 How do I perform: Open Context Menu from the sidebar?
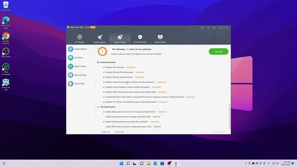(77, 83)
